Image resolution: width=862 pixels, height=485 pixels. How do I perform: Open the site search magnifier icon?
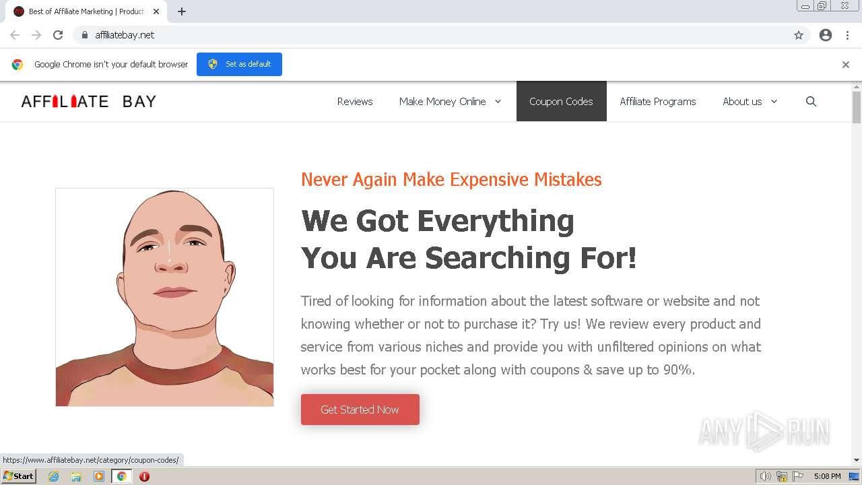(811, 101)
